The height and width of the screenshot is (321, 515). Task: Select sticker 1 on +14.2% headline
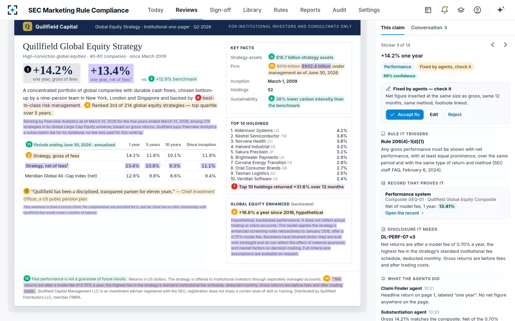[28, 70]
